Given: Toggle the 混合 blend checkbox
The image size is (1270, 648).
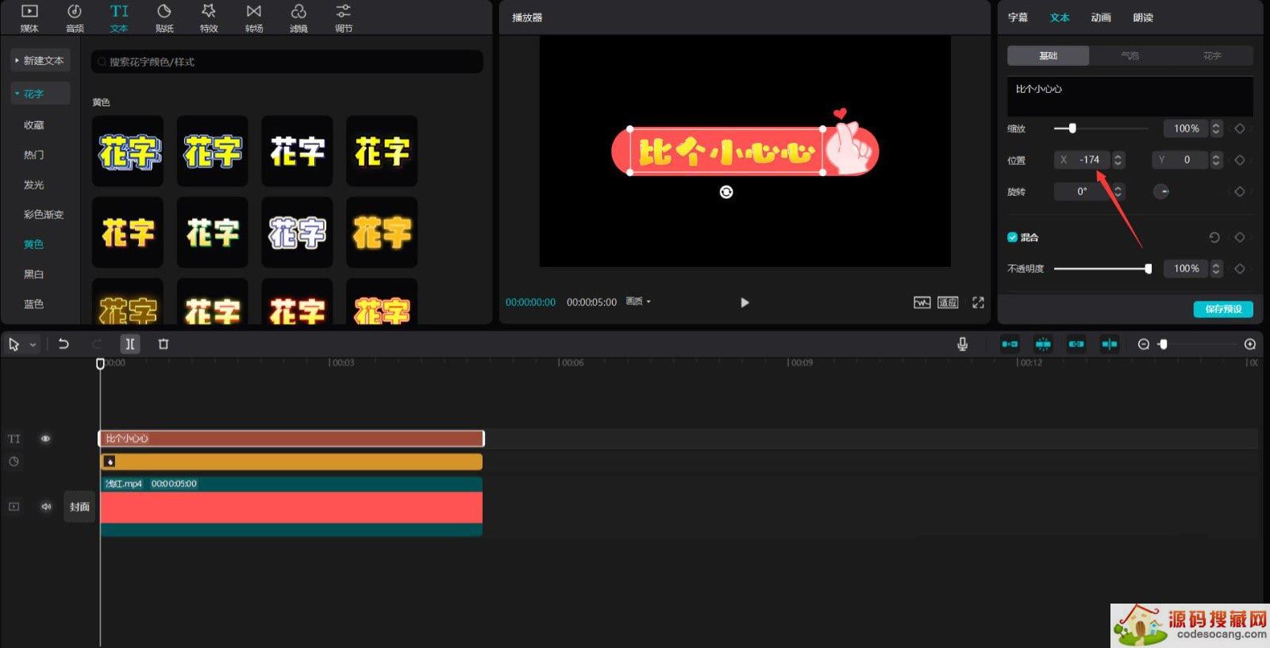Looking at the screenshot, I should click(x=1012, y=237).
